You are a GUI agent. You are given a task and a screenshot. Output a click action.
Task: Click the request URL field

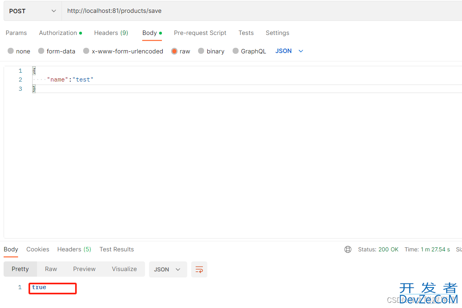[x=262, y=11]
